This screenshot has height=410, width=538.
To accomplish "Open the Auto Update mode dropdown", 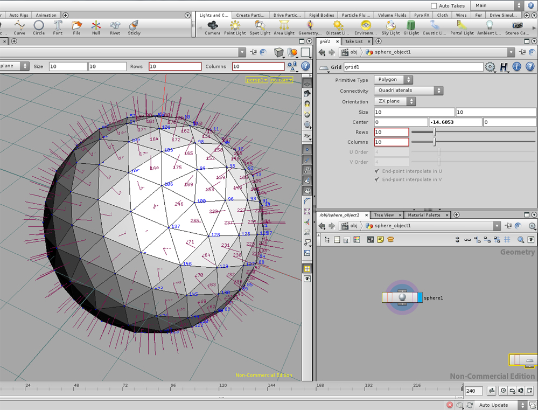I will (x=501, y=405).
